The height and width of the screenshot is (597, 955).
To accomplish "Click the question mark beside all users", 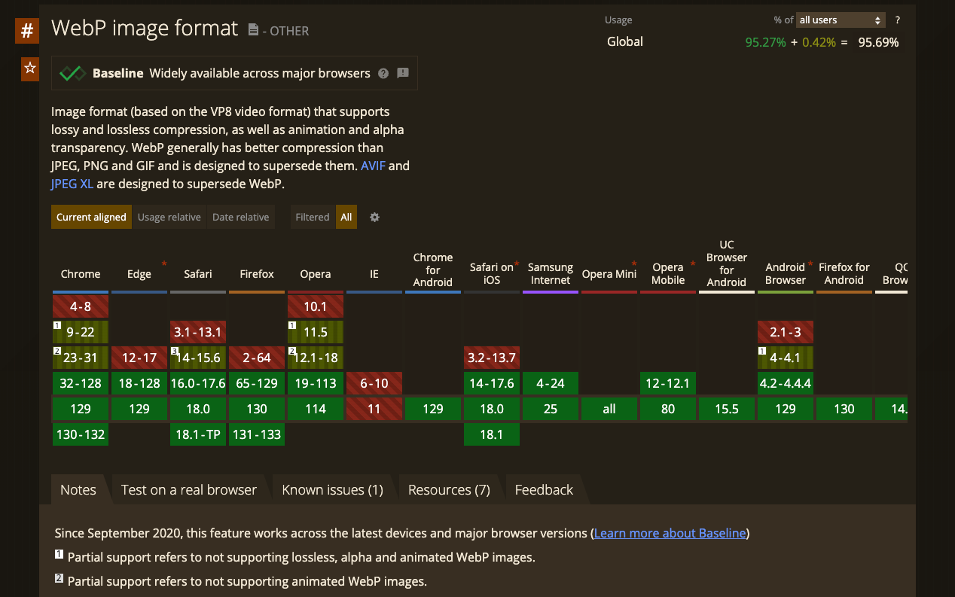I will (x=898, y=20).
